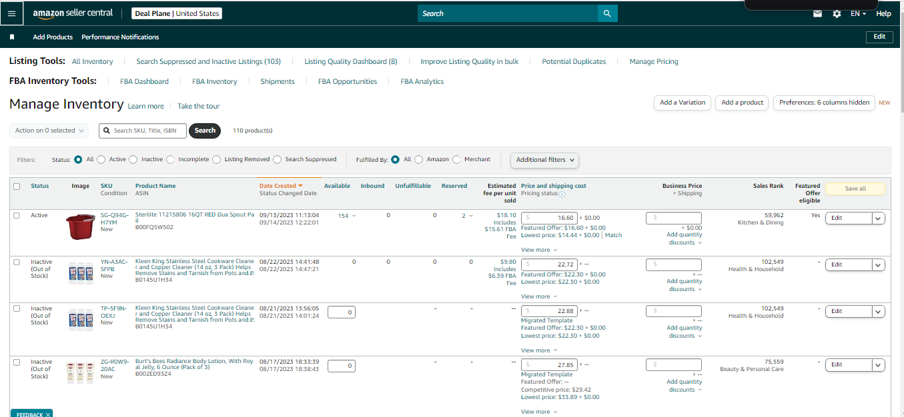Open the Action on 0 selected dropdown
Screen dimensions: 904x417
49,131
